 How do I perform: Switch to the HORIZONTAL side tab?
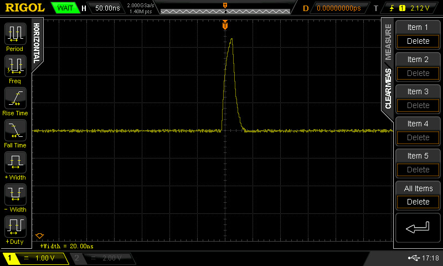click(x=37, y=42)
